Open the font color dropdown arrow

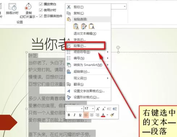coord(107,115)
